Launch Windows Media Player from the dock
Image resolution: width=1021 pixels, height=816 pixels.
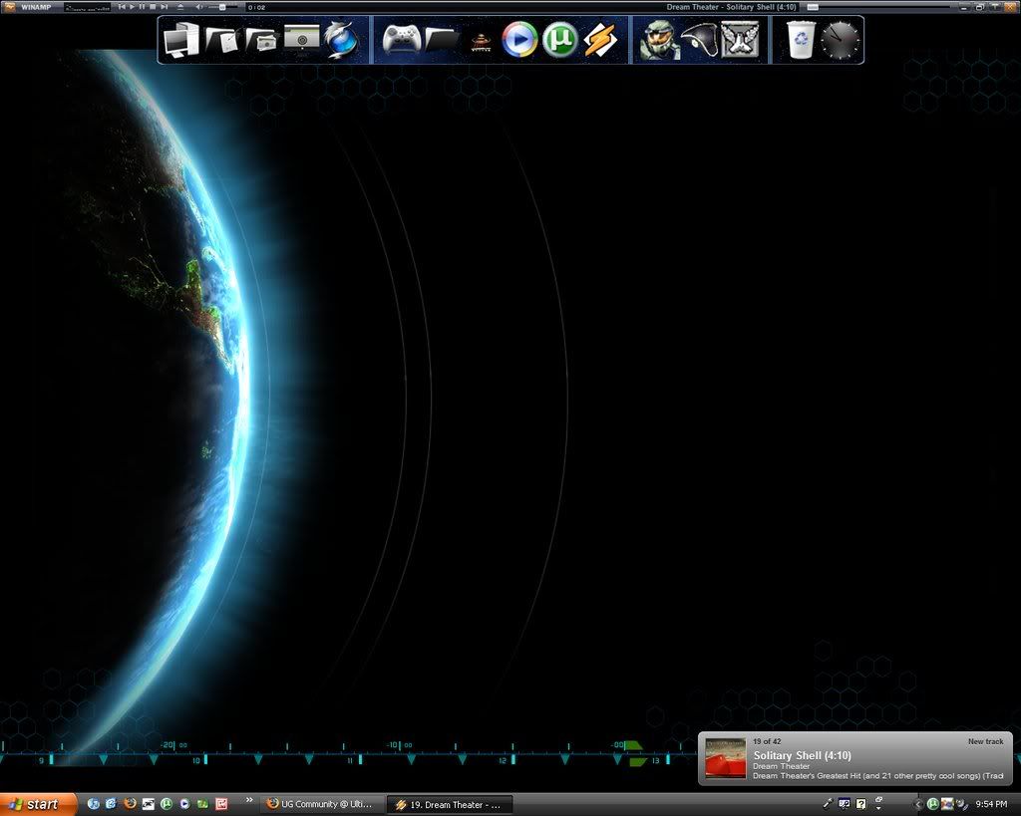(x=519, y=40)
